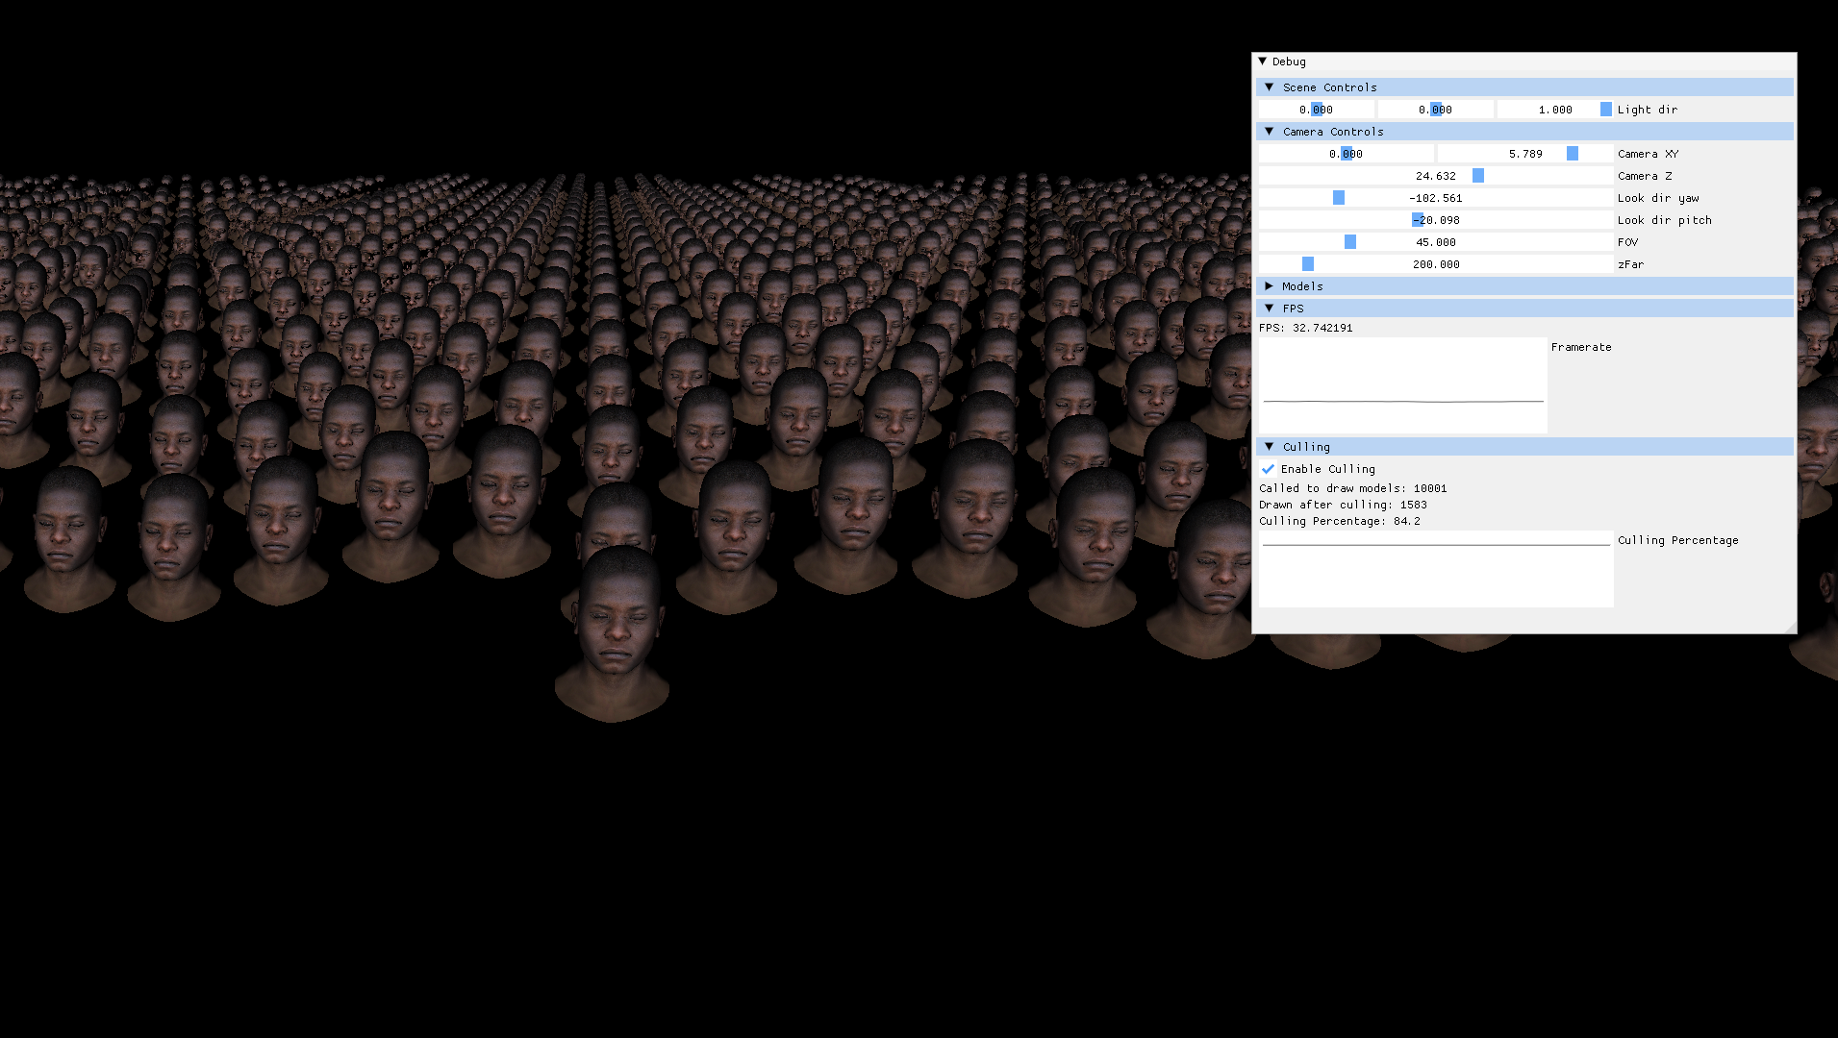Click the Camera Z slider
The image size is (1838, 1038).
click(1436, 176)
